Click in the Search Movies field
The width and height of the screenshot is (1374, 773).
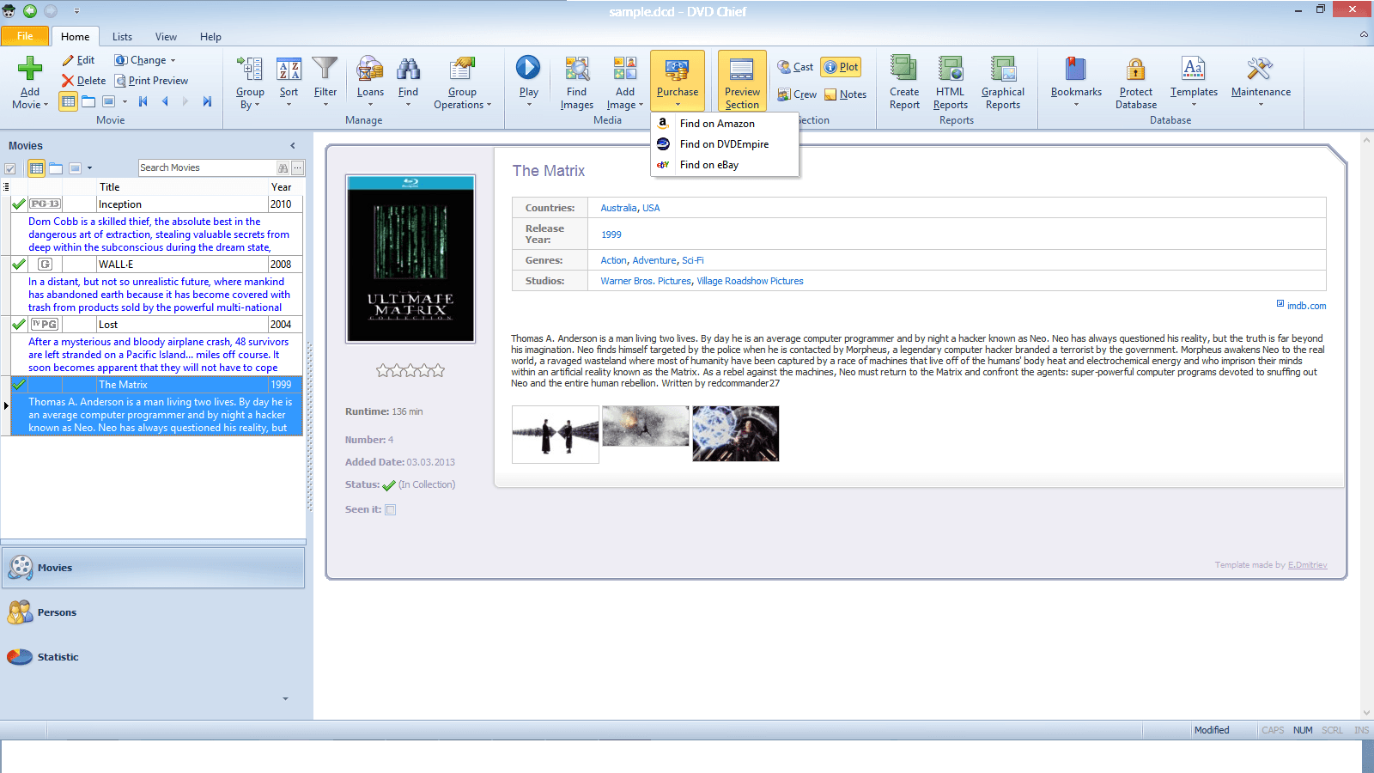[206, 168]
